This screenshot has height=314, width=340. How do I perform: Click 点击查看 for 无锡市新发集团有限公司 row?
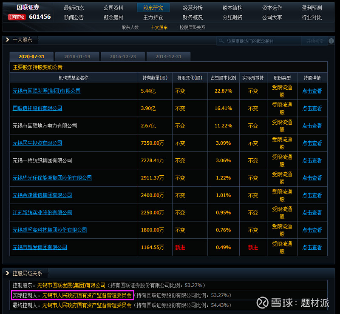312,247
